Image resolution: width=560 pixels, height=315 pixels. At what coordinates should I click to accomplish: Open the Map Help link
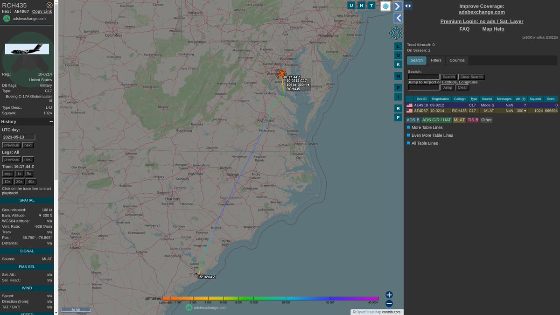(x=493, y=29)
